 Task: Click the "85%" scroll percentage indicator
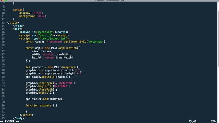213,122
